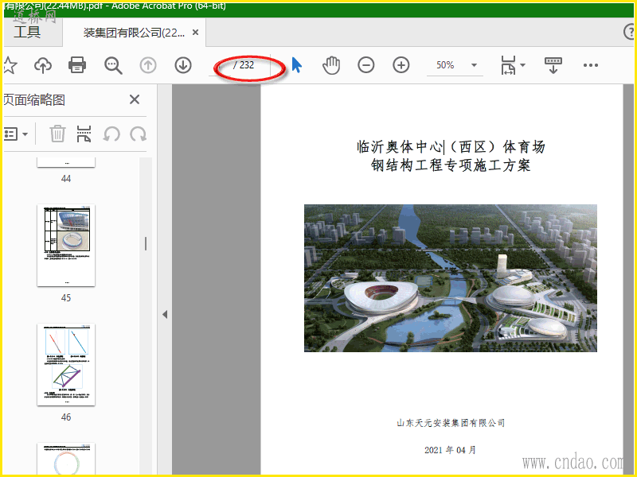Delete selected pages with trash icon
Viewport: 637px width, 477px height.
57,134
